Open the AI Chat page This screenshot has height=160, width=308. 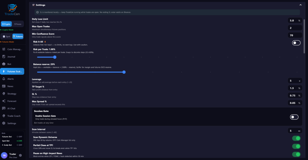[x=12, y=108]
